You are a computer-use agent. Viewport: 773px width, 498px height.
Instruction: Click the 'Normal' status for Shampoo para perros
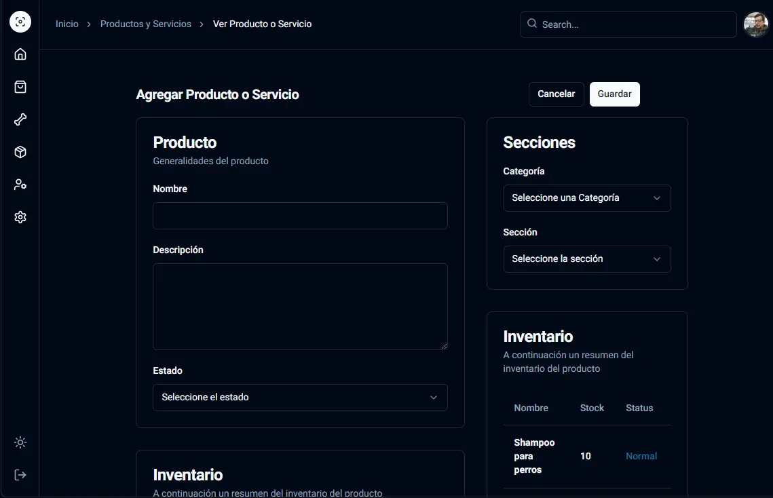pos(641,455)
